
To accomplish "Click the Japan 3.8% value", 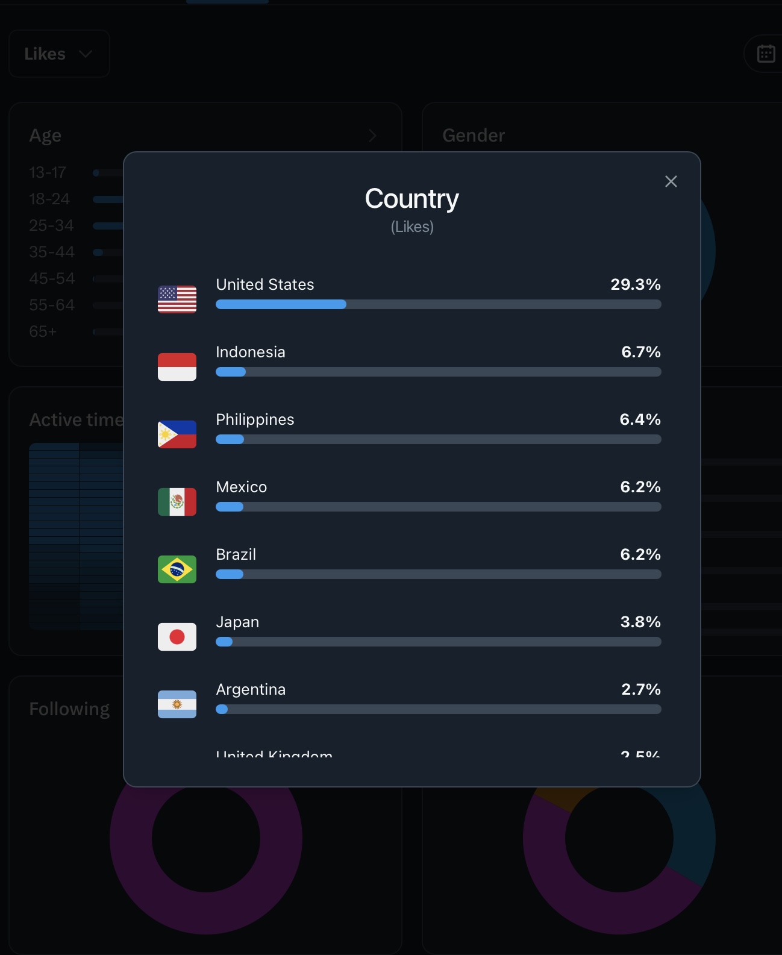I will [x=640, y=622].
